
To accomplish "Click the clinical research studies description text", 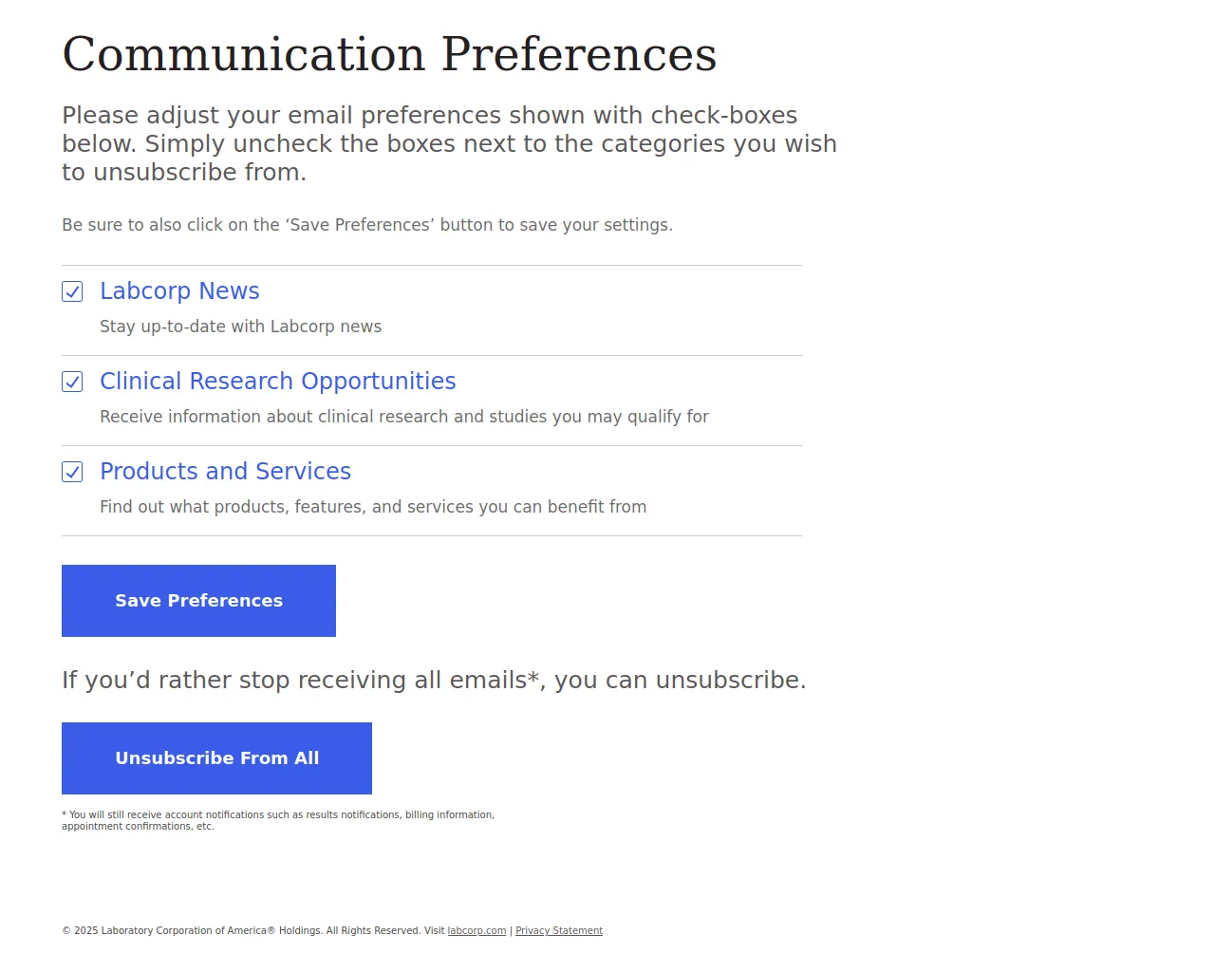I will click(403, 417).
